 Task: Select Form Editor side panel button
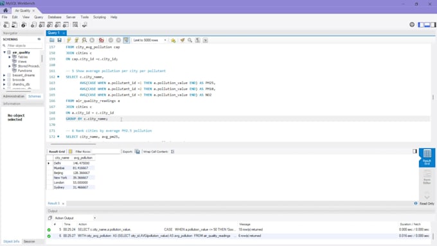(x=427, y=177)
